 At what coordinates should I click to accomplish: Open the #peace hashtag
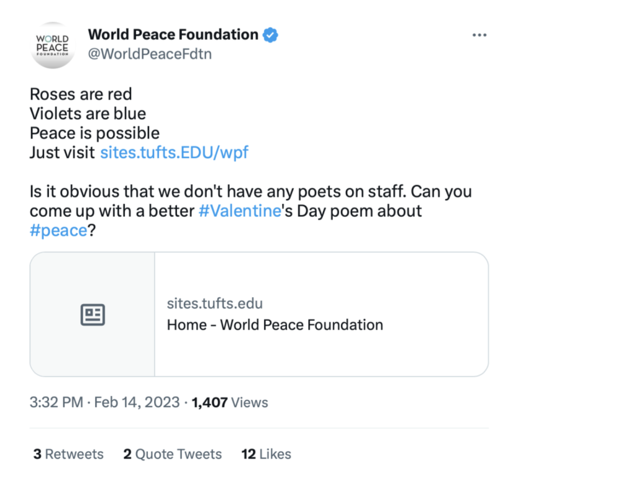58,230
